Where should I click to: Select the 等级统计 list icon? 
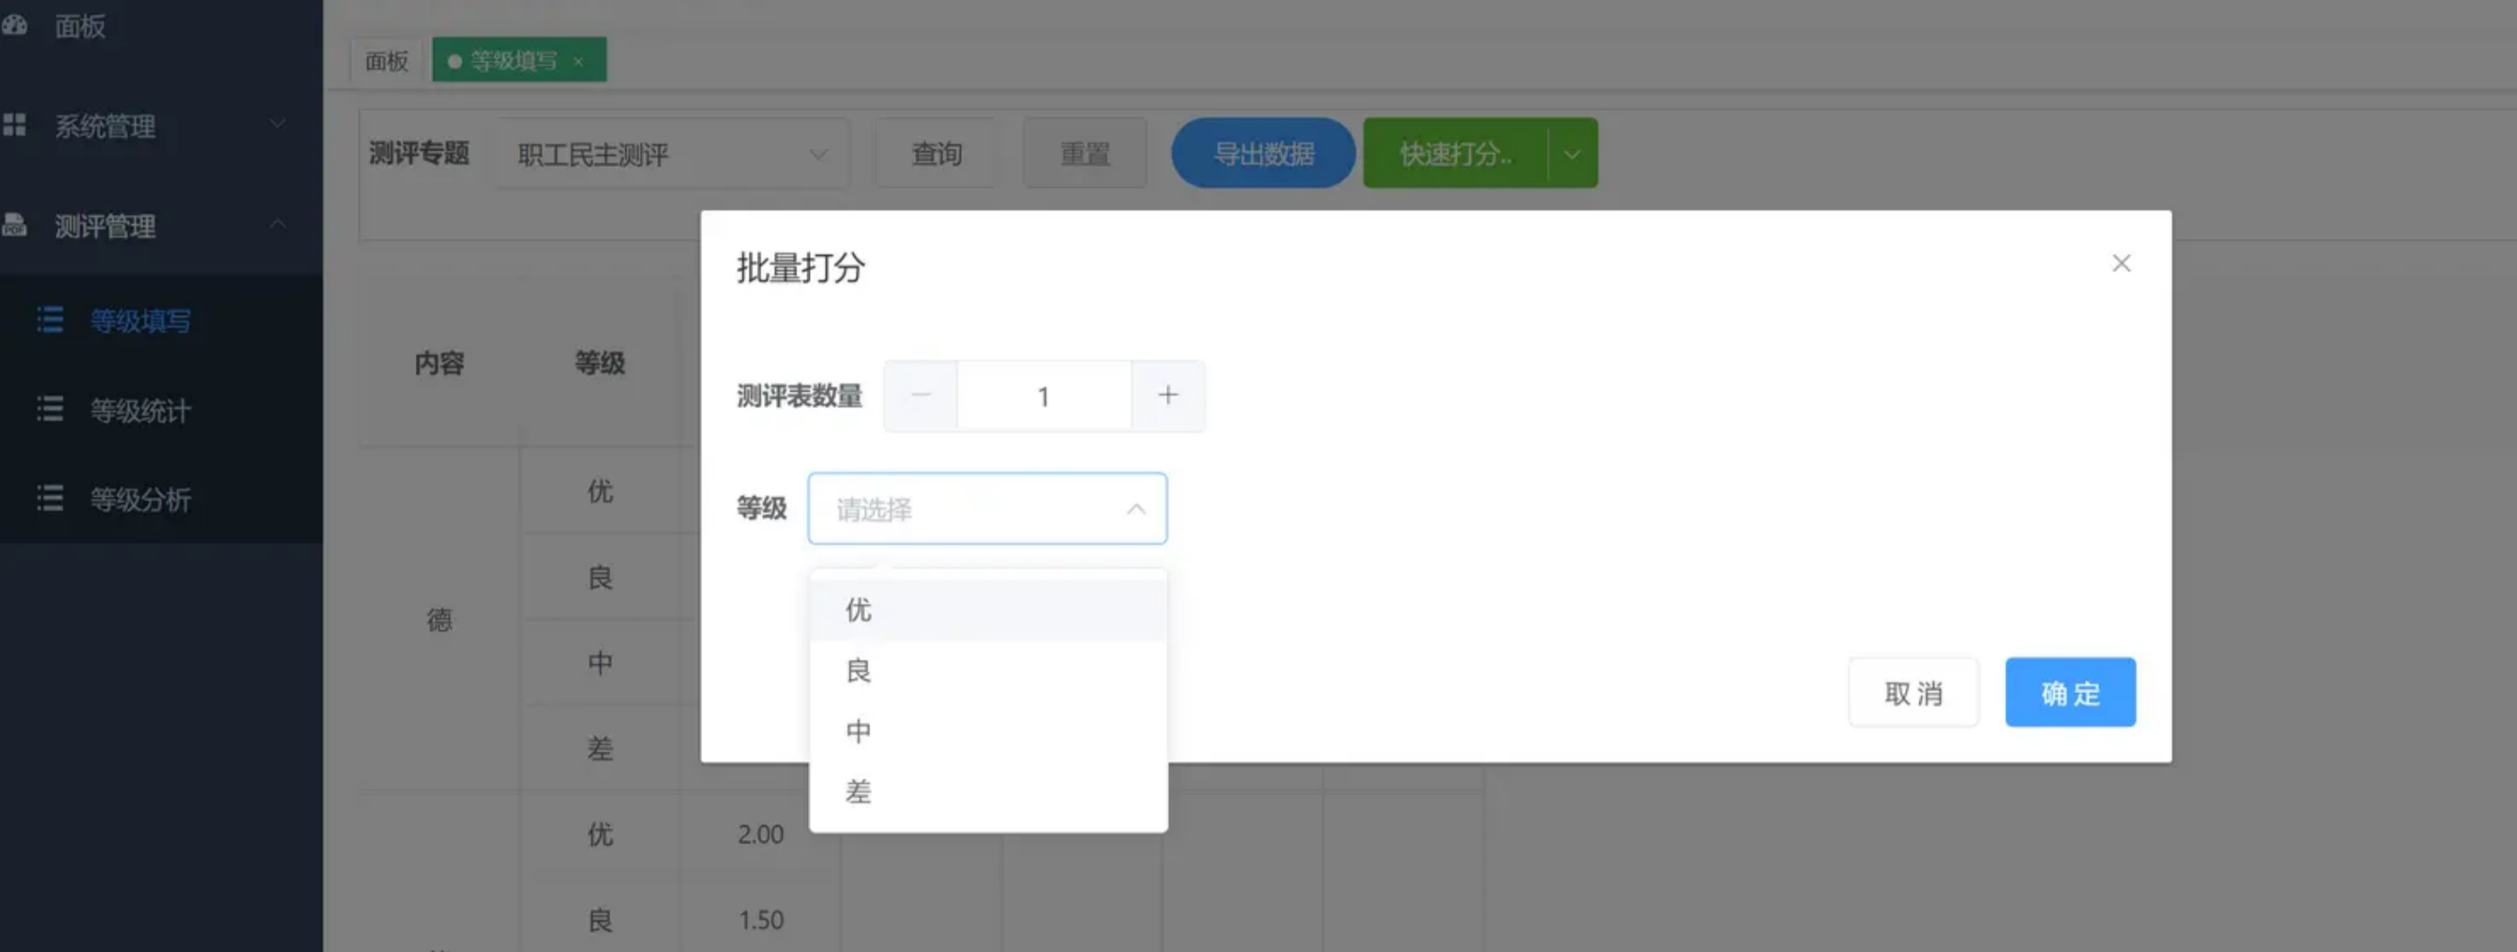coord(49,409)
